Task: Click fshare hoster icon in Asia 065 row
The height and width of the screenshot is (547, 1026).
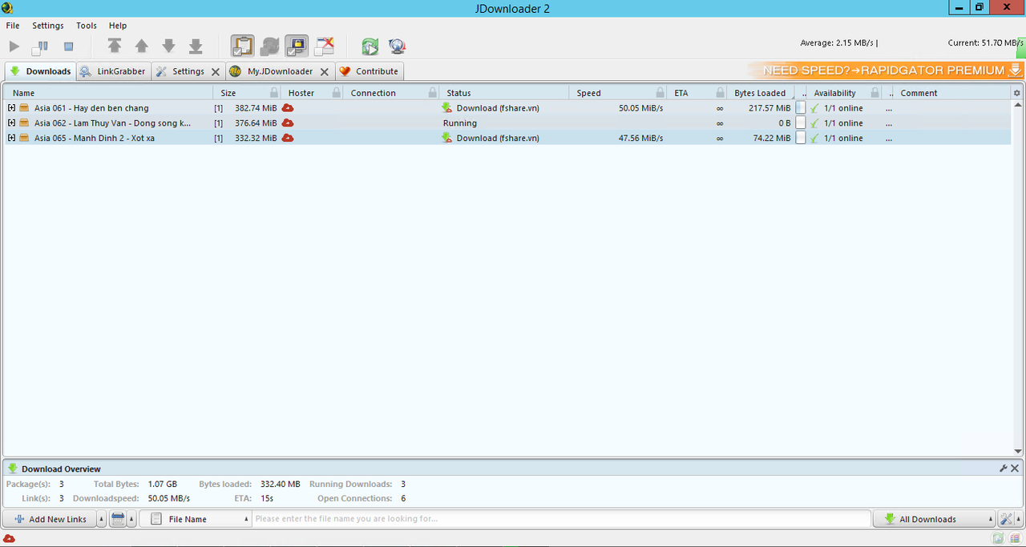Action: [288, 138]
